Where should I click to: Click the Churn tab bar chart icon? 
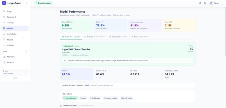tap(63, 37)
